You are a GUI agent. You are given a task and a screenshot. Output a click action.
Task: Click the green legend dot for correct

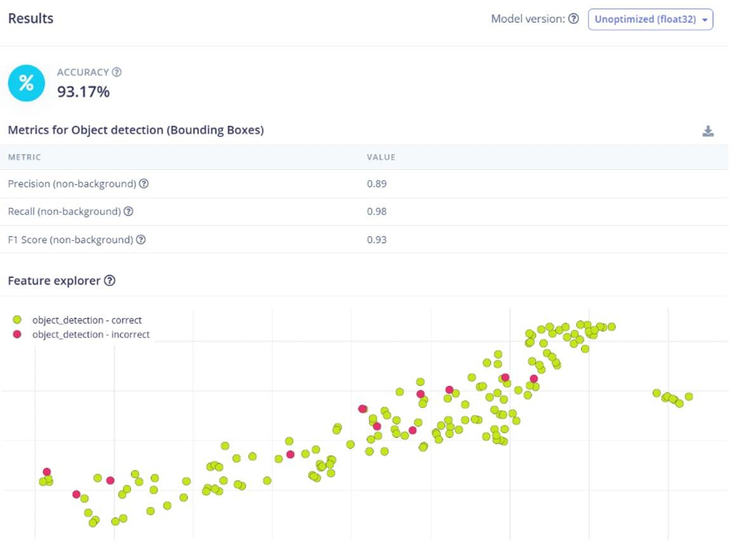tap(18, 320)
